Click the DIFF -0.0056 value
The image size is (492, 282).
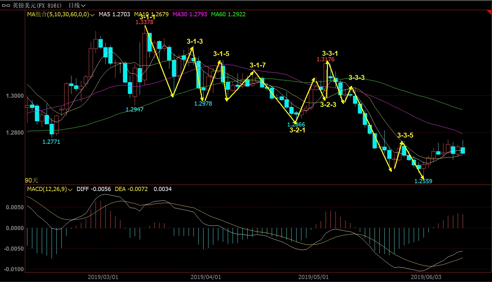(94, 189)
